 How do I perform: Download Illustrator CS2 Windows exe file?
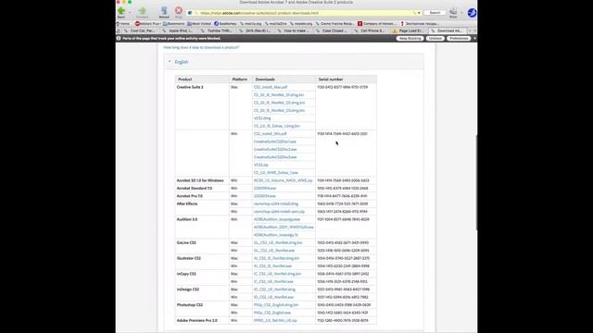272,265
